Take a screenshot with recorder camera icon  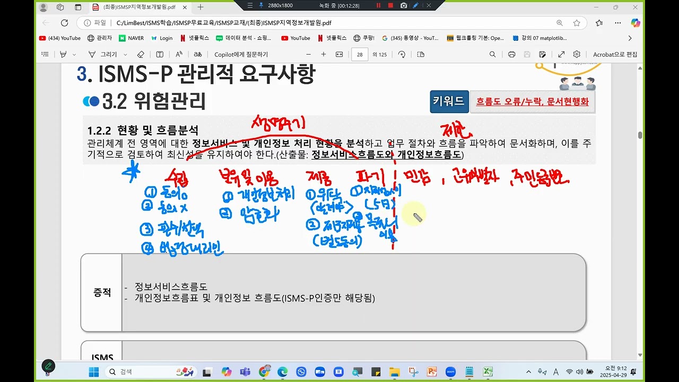click(404, 5)
